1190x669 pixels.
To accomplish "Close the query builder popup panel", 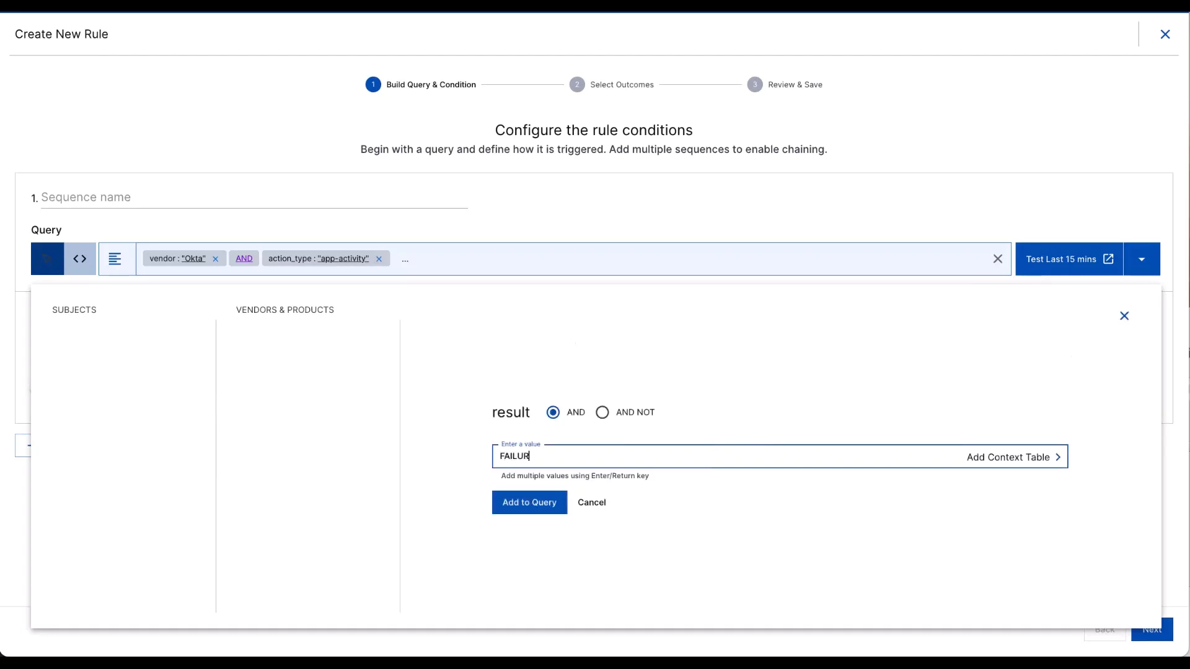I will click(1124, 316).
